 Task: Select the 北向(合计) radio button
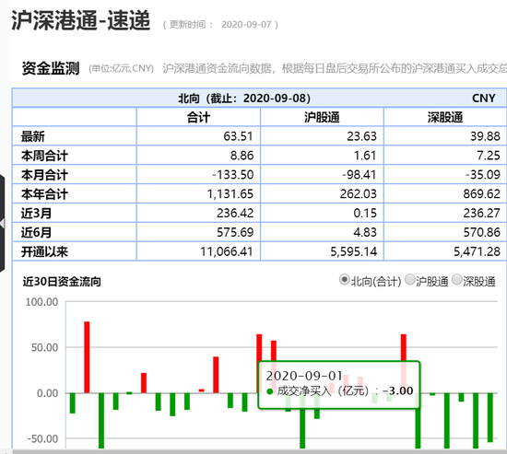[345, 280]
